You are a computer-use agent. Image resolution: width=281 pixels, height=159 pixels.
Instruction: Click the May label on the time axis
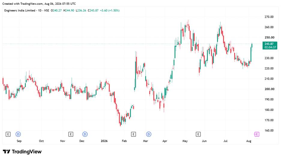[x=185, y=141]
